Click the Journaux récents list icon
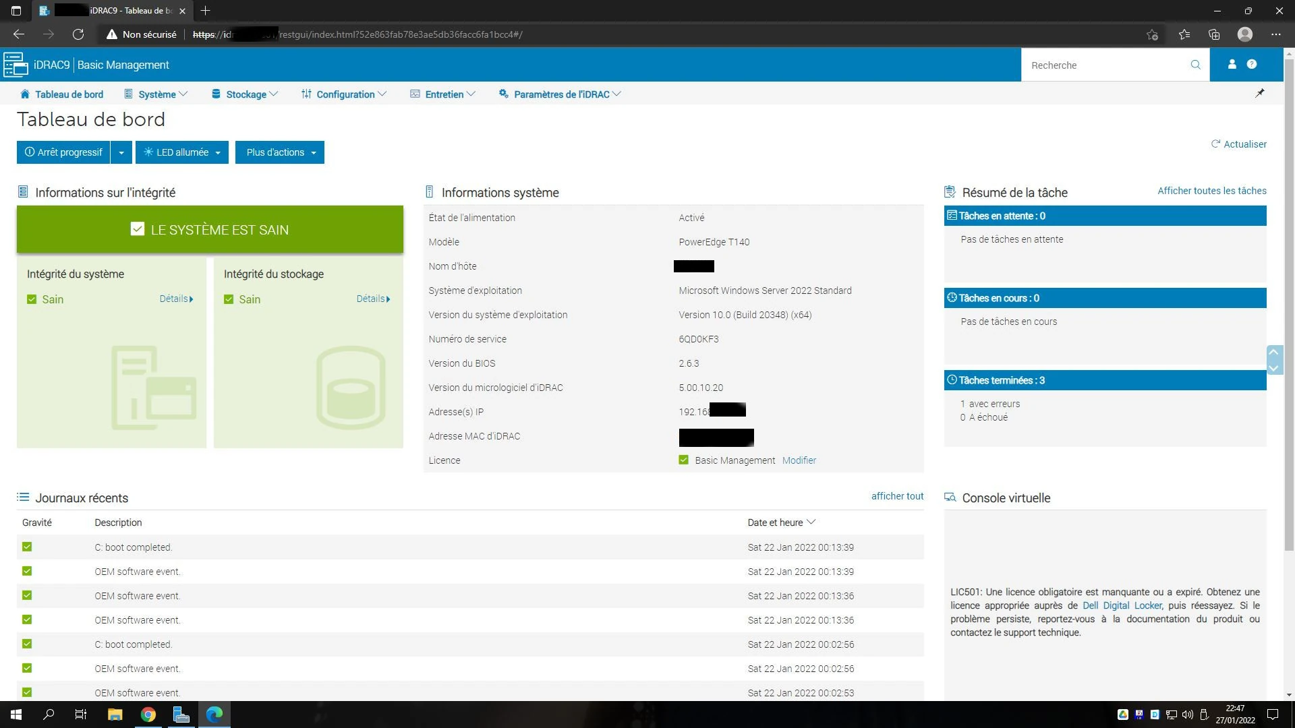 point(23,497)
